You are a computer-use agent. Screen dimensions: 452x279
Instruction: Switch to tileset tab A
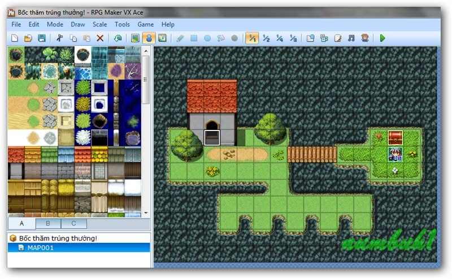22,224
